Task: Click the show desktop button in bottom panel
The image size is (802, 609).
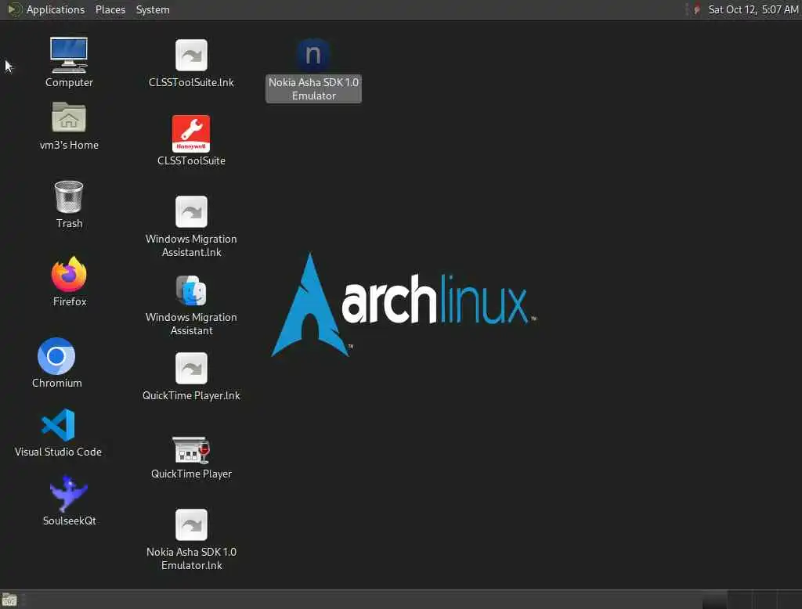Action: pos(9,600)
